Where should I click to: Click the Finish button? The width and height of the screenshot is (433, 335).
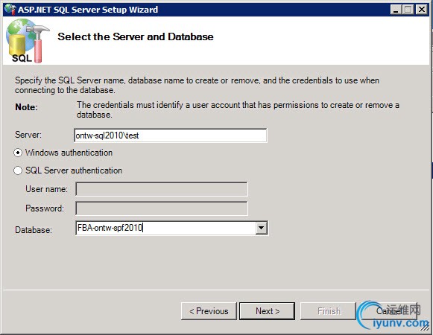click(x=328, y=311)
